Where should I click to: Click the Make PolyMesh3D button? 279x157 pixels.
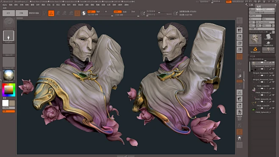click(265, 22)
